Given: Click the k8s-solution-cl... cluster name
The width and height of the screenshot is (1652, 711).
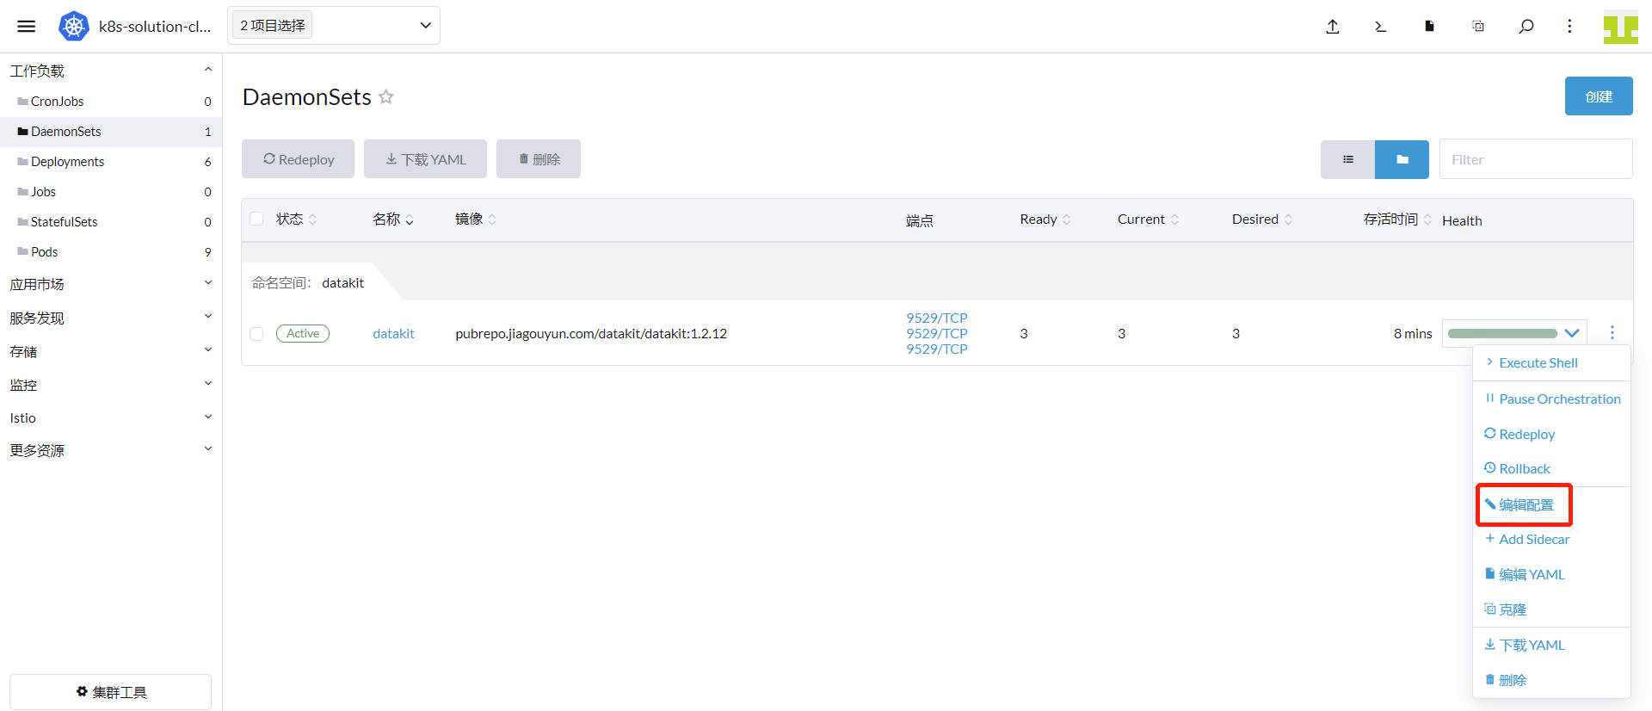Looking at the screenshot, I should point(155,26).
